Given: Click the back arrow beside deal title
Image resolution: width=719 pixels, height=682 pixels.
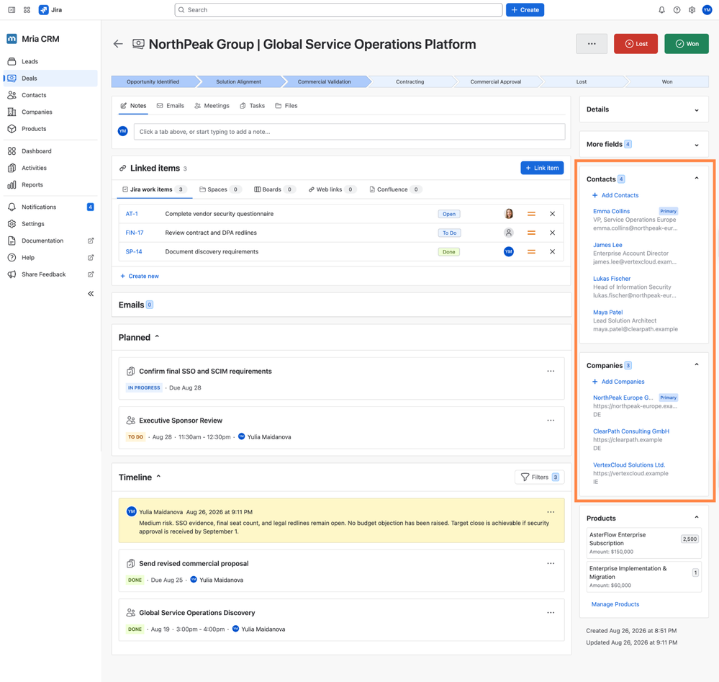Looking at the screenshot, I should coord(118,44).
